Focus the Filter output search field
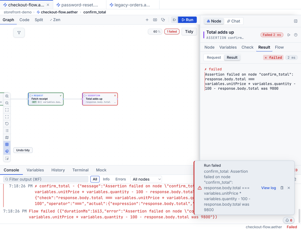Screen dimensions: 301x230 (x=46, y=179)
